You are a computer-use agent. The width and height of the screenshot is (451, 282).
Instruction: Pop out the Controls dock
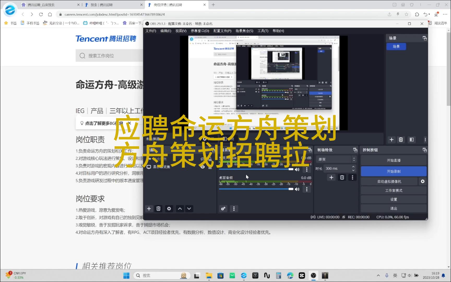point(425,150)
